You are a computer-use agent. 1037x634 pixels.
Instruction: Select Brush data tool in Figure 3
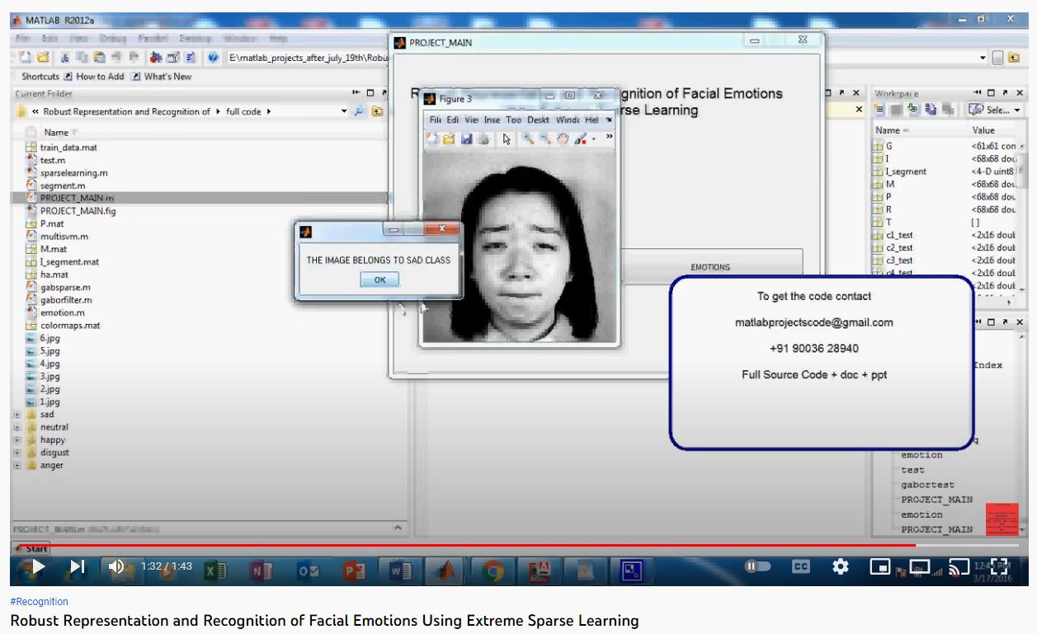(x=581, y=139)
